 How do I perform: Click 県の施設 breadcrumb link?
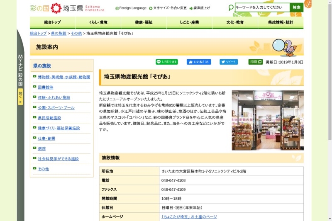point(59,33)
